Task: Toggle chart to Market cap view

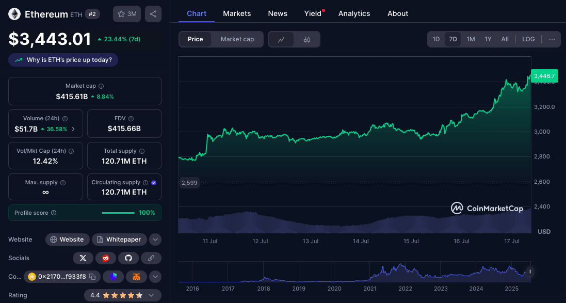Action: (237, 39)
